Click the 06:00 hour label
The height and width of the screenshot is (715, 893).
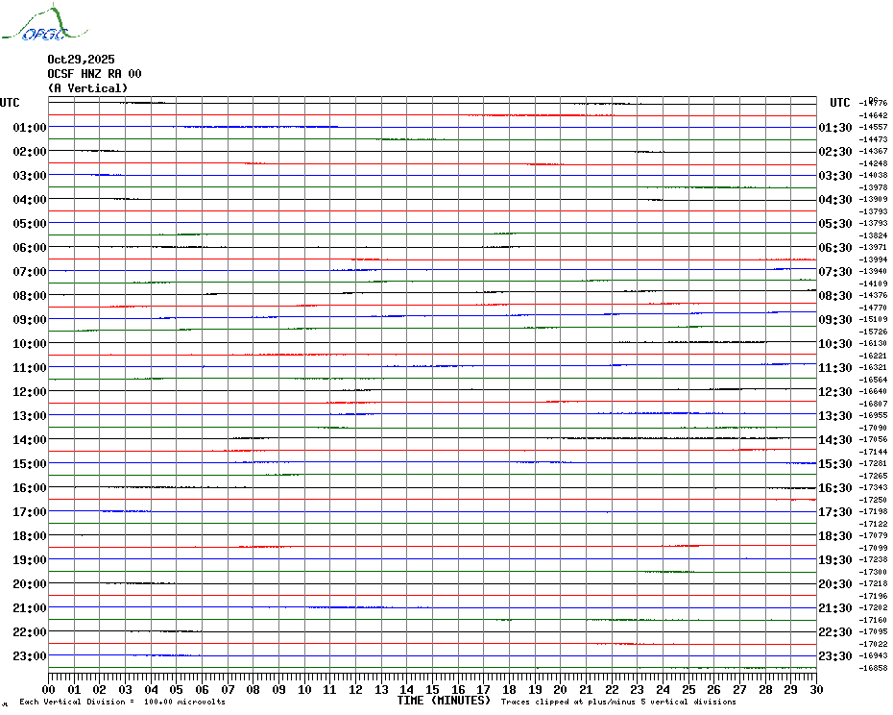click(x=30, y=247)
